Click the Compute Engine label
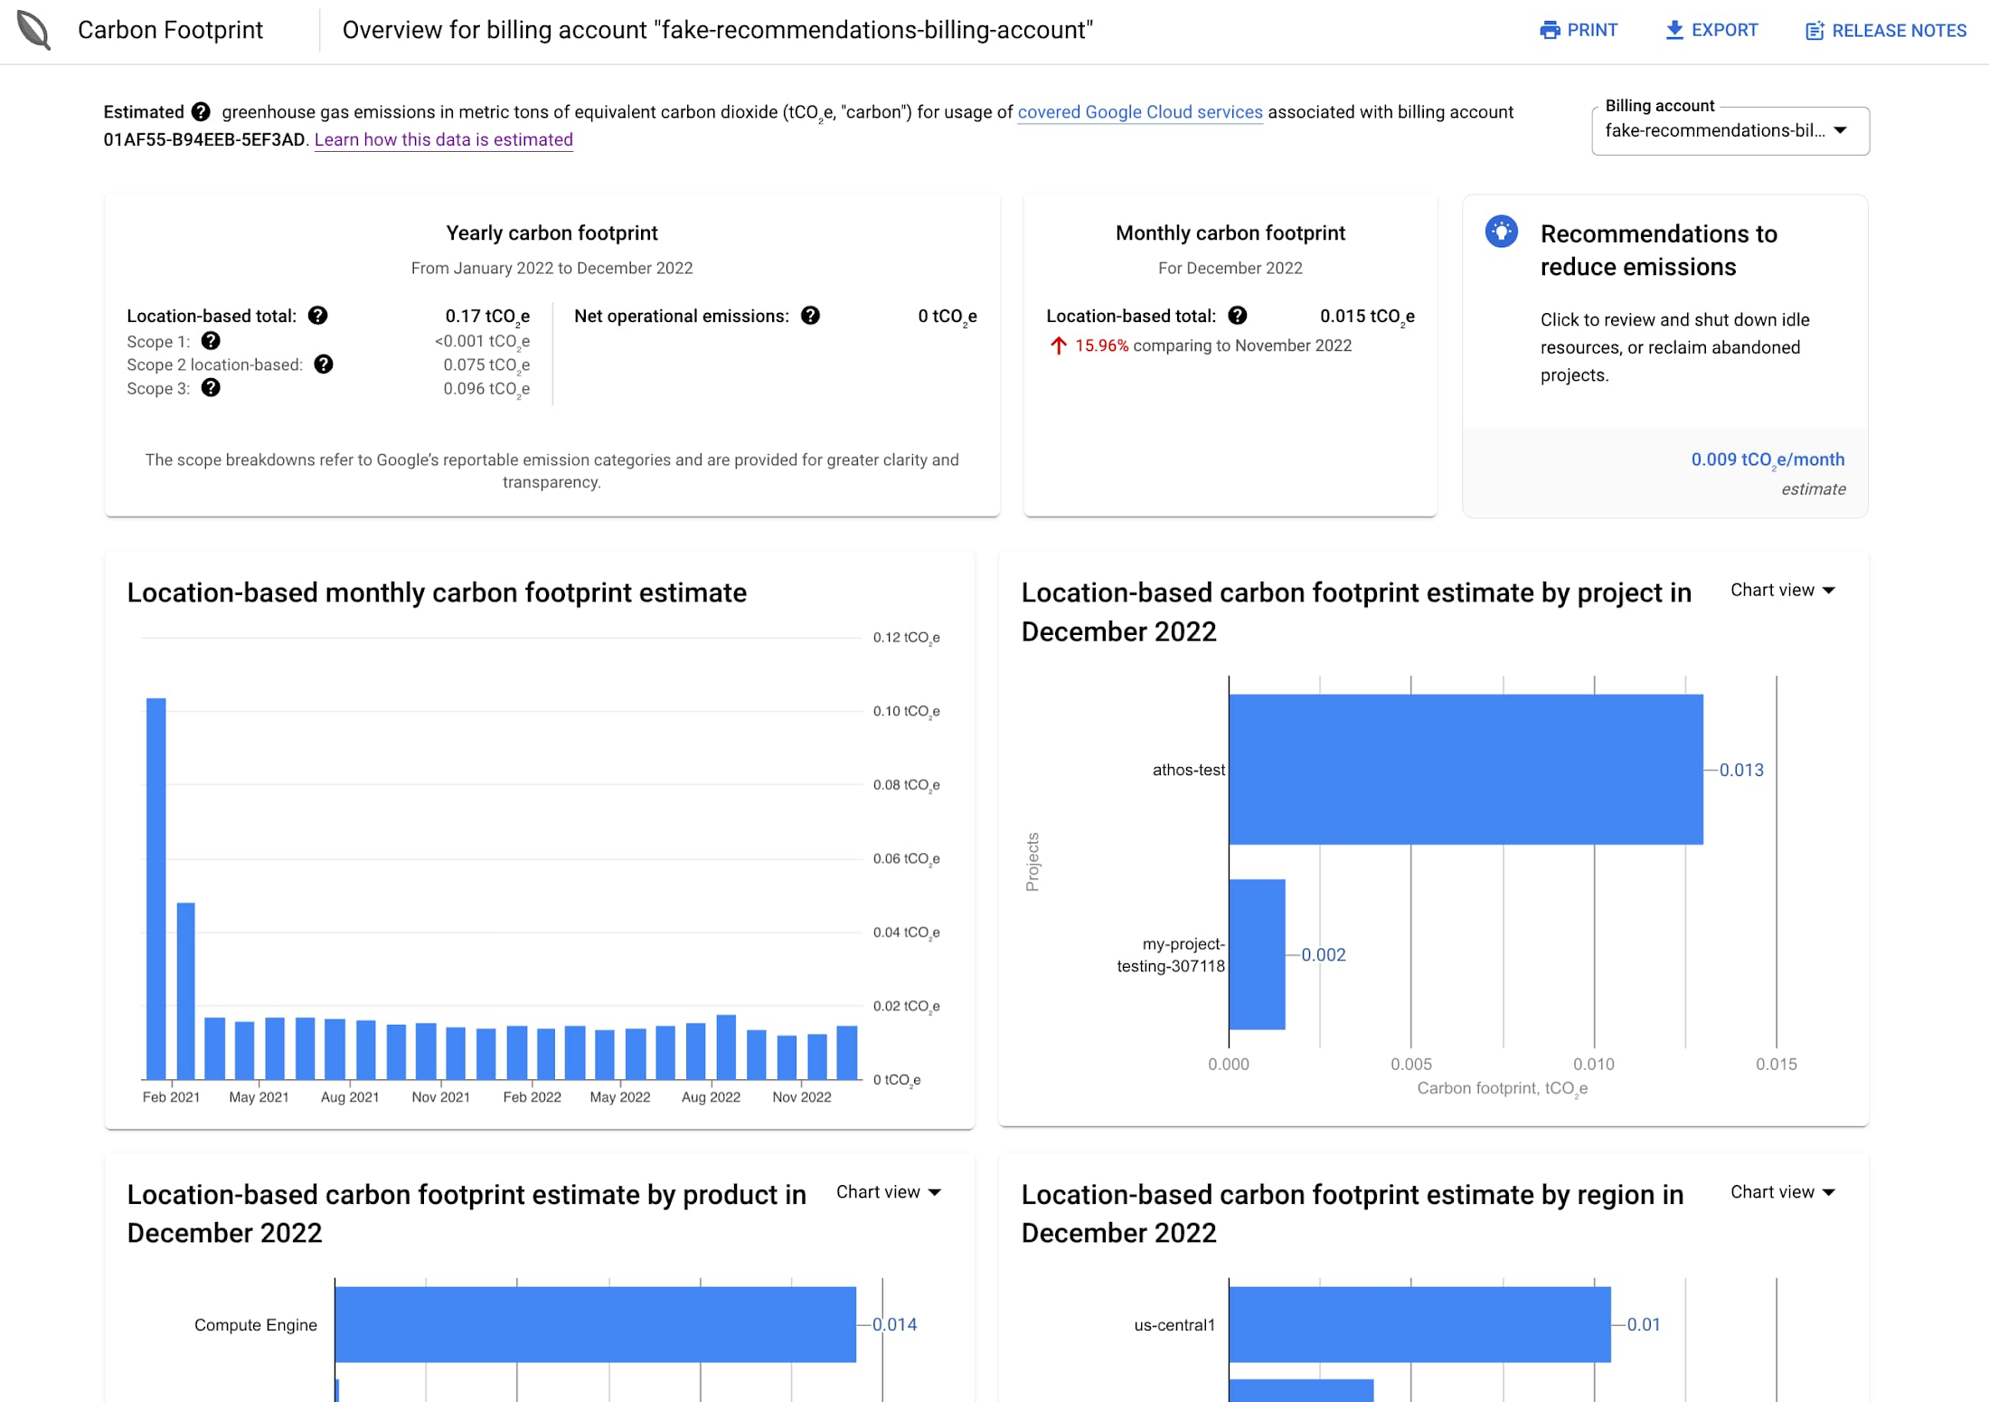 pos(256,1324)
